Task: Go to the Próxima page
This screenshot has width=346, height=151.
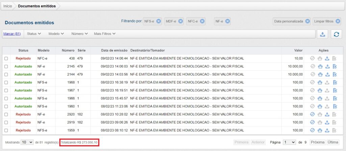Action: tap(317, 143)
